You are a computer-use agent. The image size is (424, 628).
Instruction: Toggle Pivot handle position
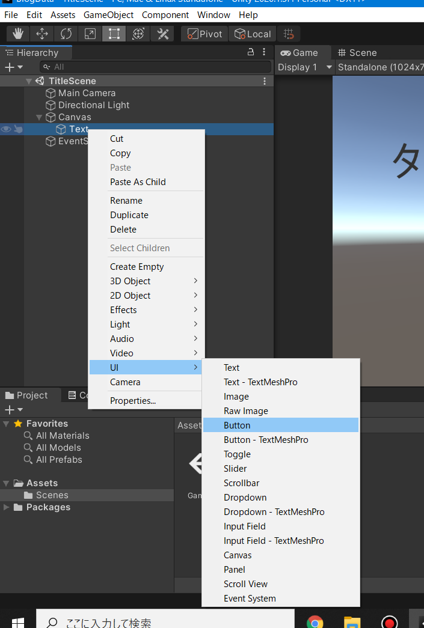click(x=204, y=34)
